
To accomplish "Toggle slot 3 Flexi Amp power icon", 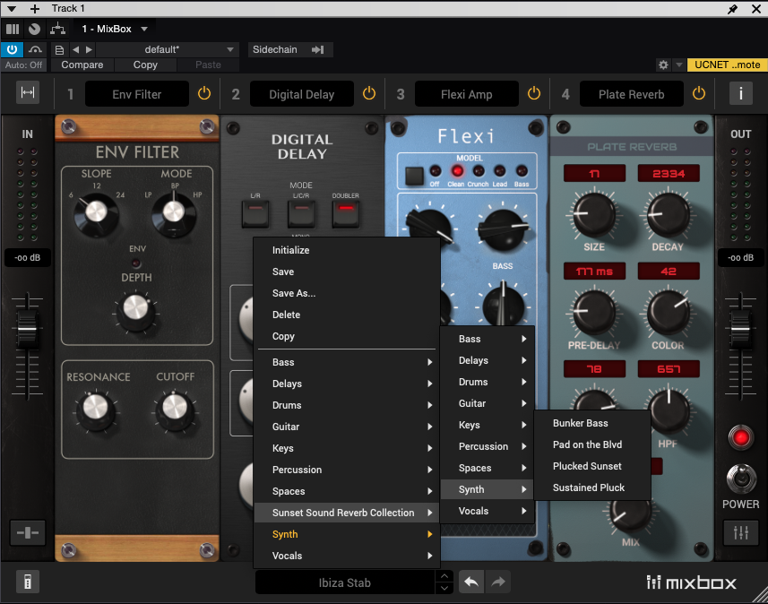I will [x=534, y=93].
